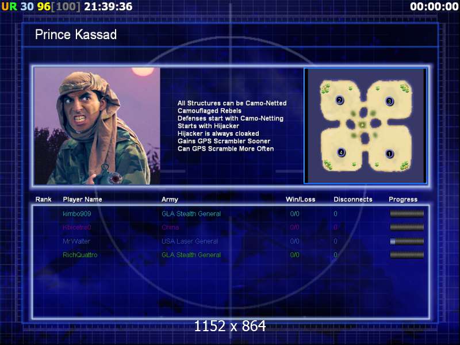Click the Prince Kassad title text
Image resolution: width=460 pixels, height=345 pixels.
click(x=76, y=34)
